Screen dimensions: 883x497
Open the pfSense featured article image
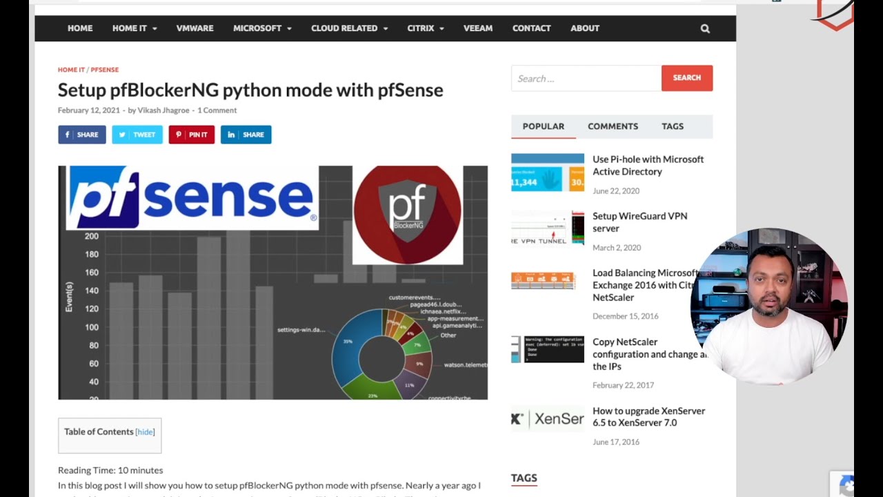(272, 283)
